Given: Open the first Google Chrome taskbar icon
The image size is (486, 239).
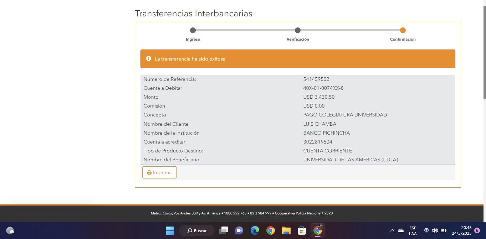Looking at the screenshot, I should pos(270,230).
